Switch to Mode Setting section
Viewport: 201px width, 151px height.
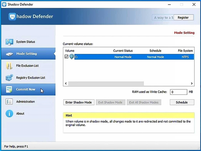28,54
